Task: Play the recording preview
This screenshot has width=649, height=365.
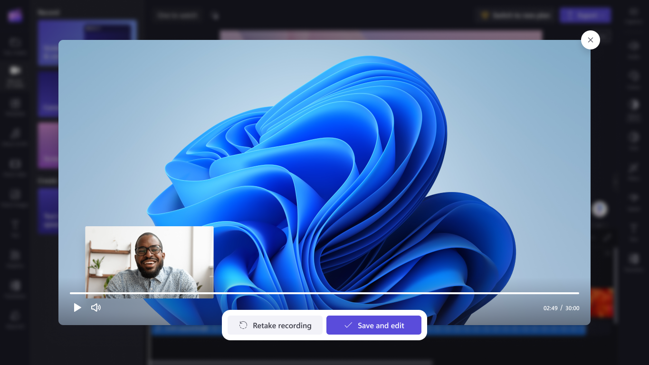Action: click(77, 307)
